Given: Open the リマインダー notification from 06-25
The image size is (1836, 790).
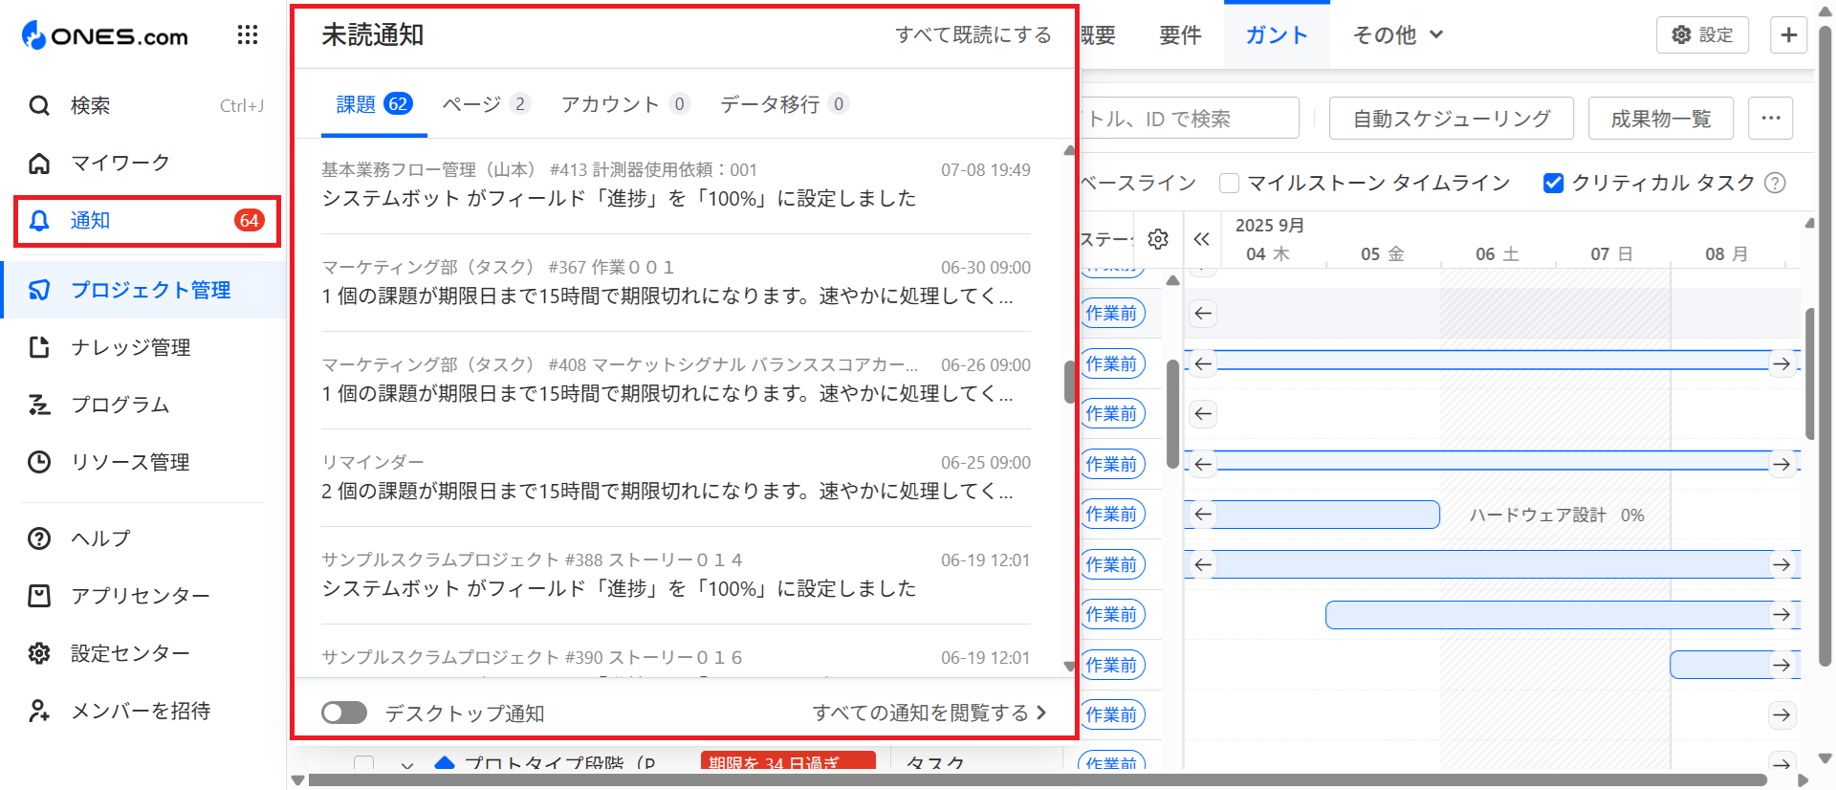Looking at the screenshot, I should click(676, 477).
